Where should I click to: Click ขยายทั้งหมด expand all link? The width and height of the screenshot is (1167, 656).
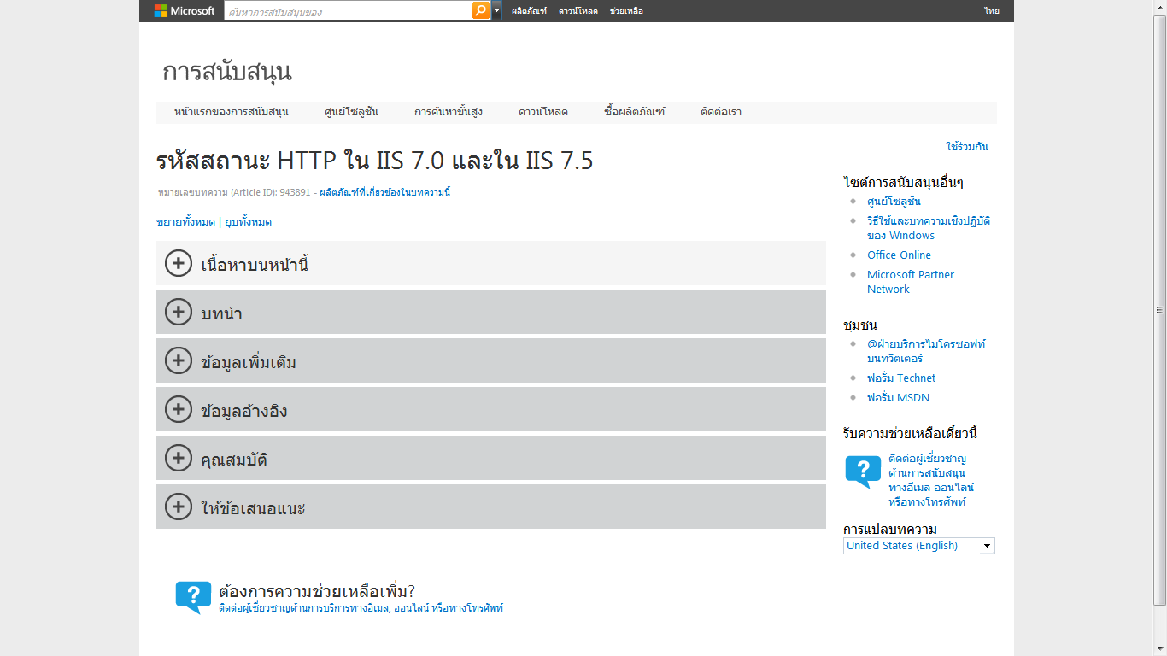[185, 222]
